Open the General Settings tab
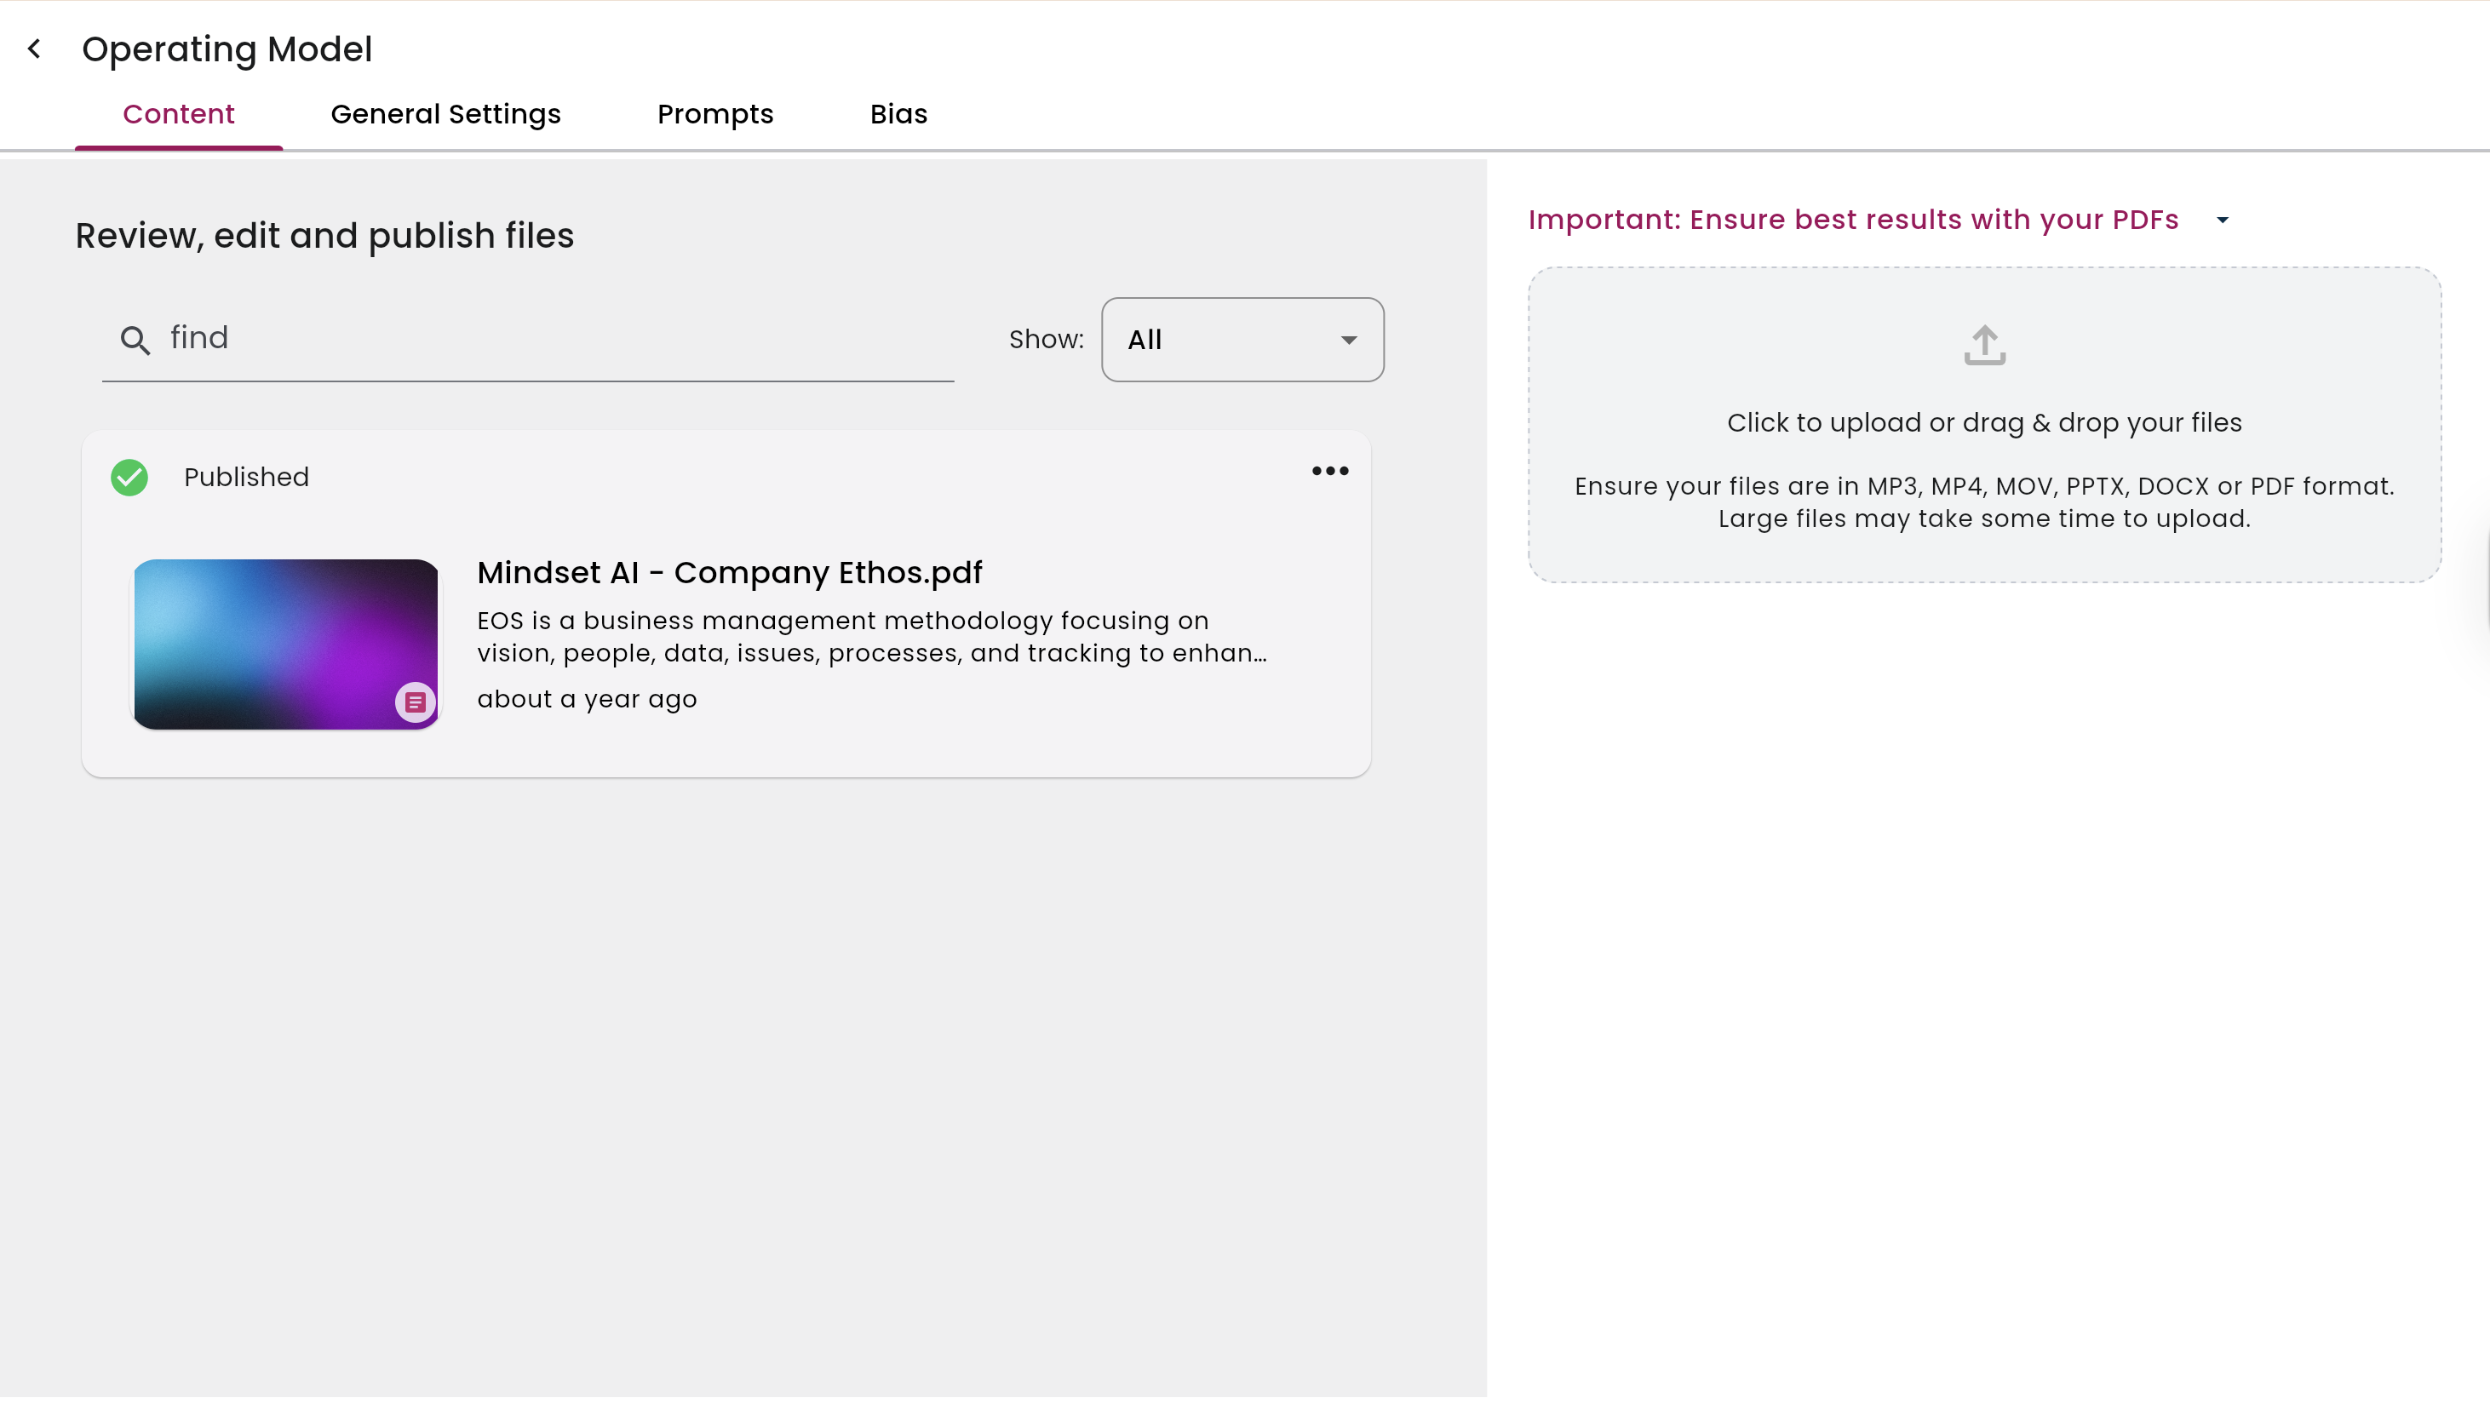 coord(446,114)
